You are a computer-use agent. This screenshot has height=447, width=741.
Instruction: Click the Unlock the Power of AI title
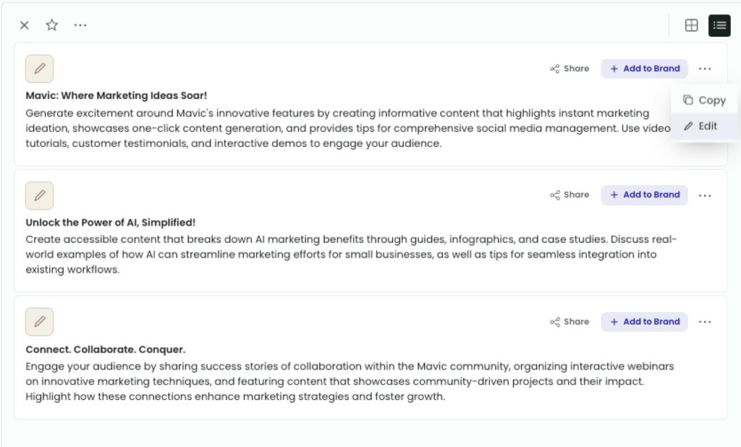coord(110,222)
